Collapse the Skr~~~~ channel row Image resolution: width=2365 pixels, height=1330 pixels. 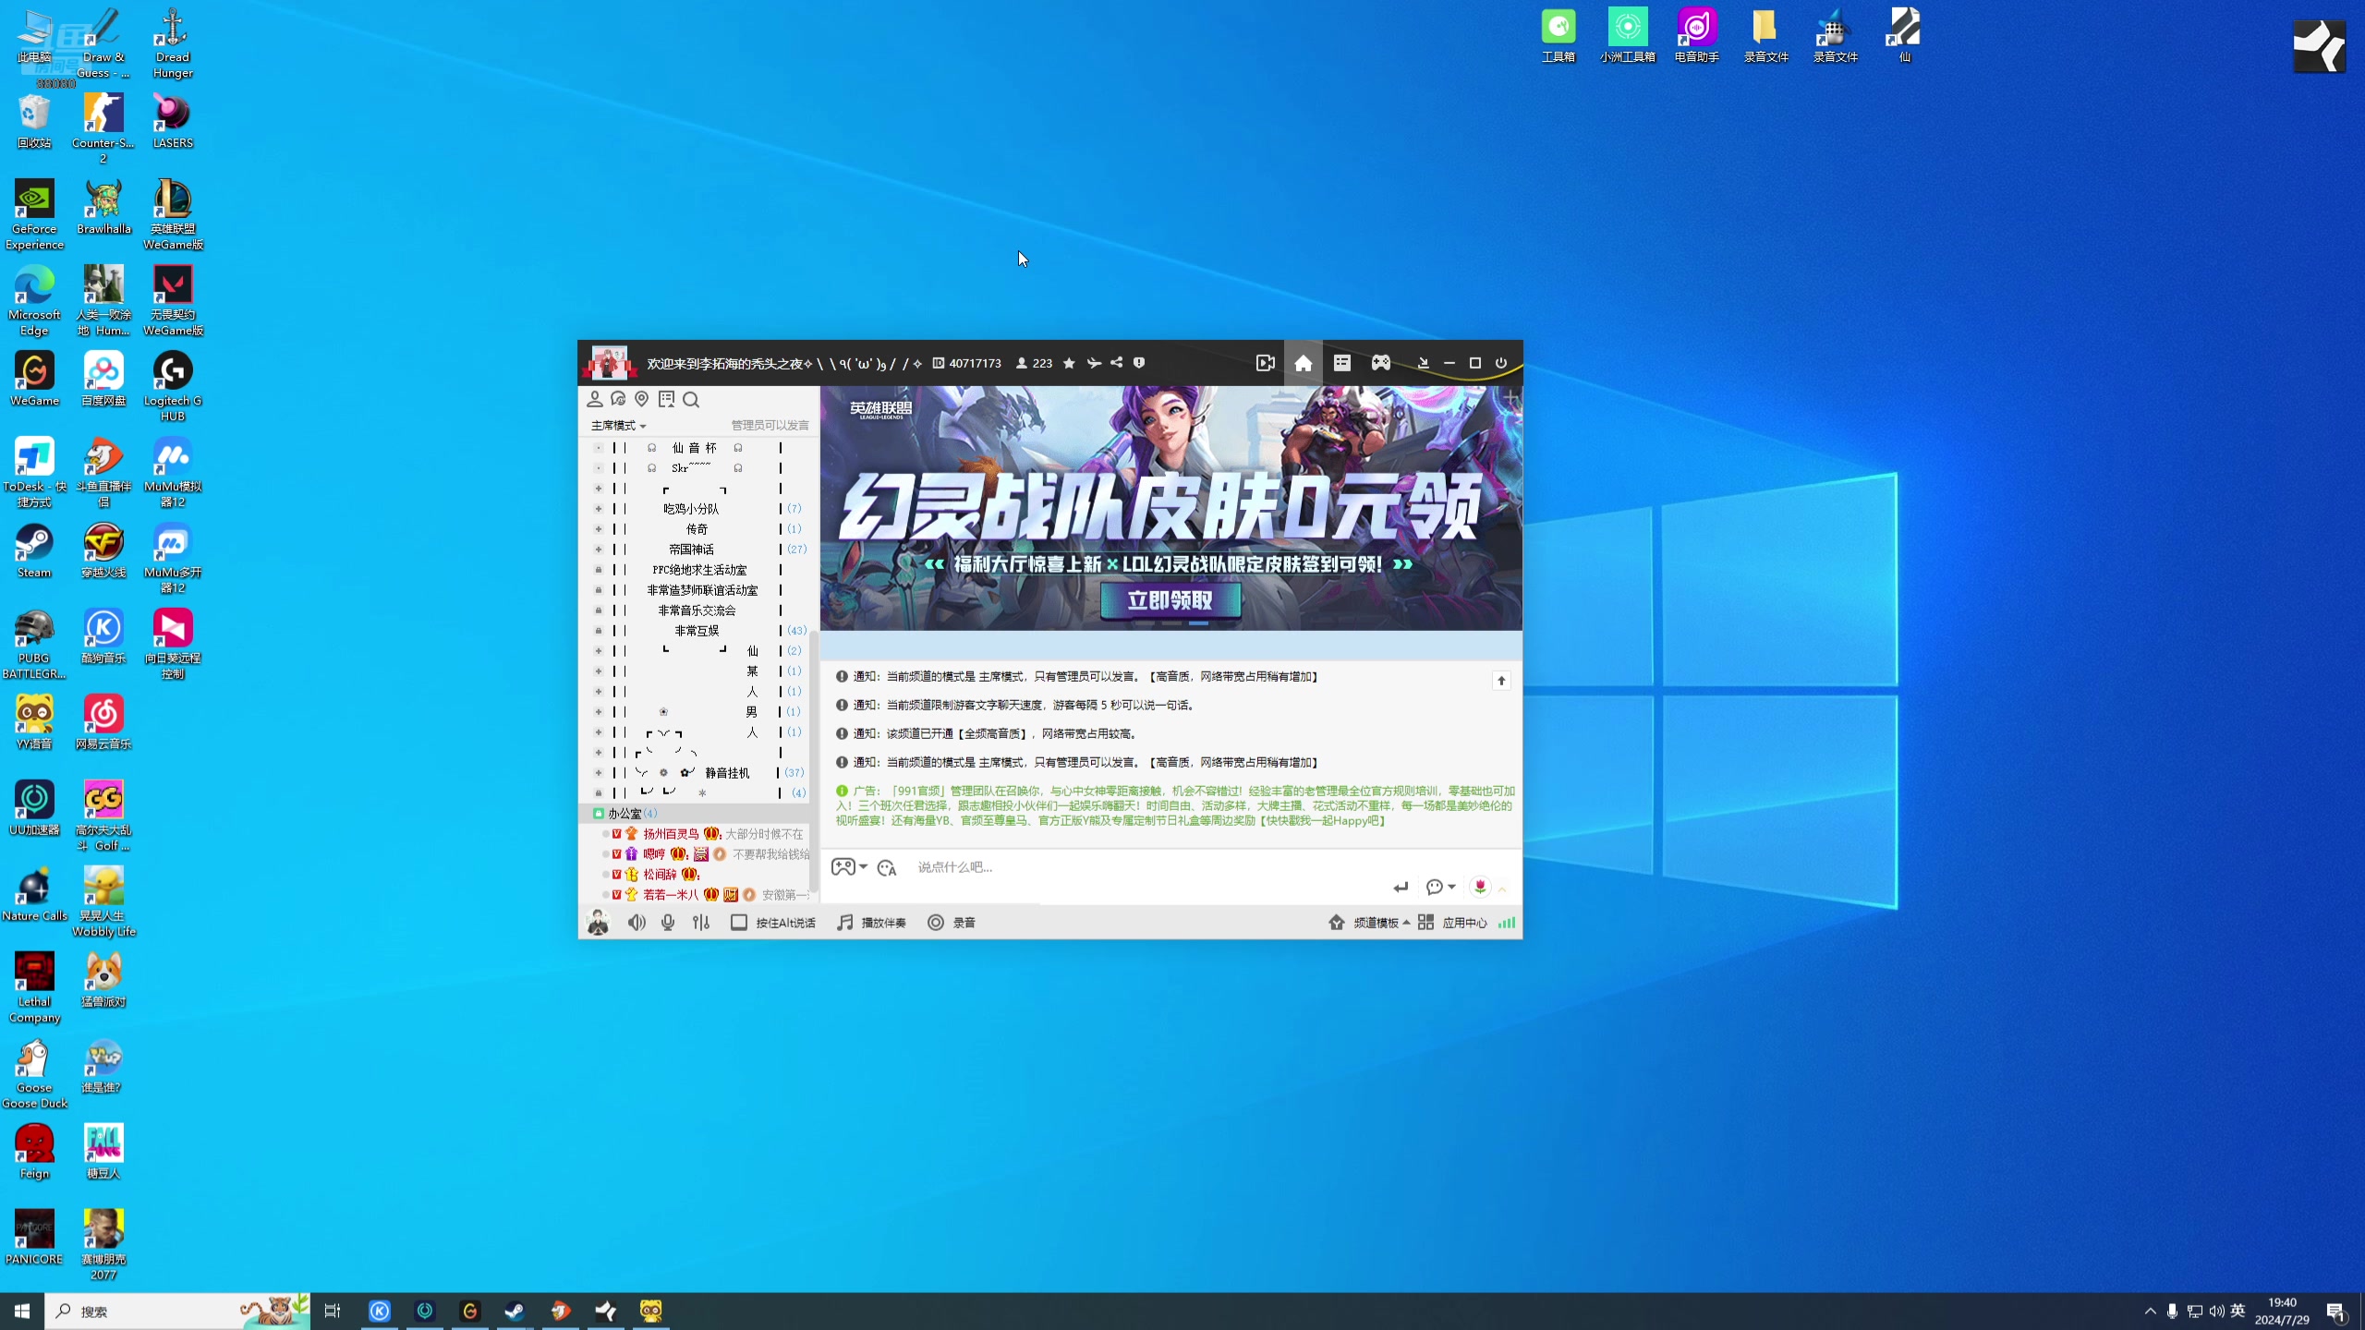point(599,468)
